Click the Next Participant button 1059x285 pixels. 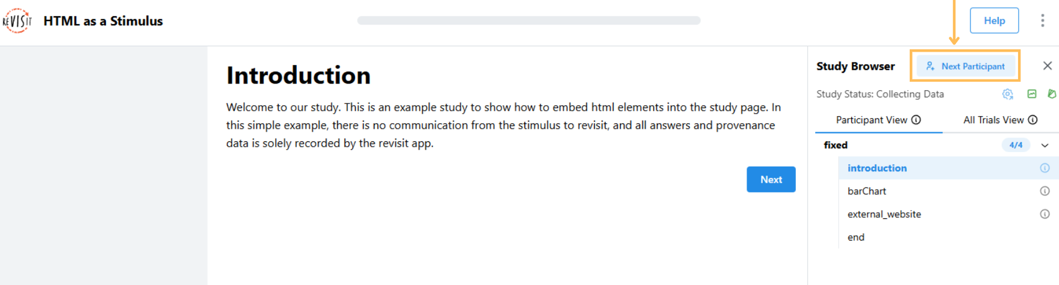point(965,66)
